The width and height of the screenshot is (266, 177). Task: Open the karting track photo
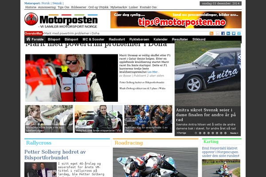(x=221, y=168)
